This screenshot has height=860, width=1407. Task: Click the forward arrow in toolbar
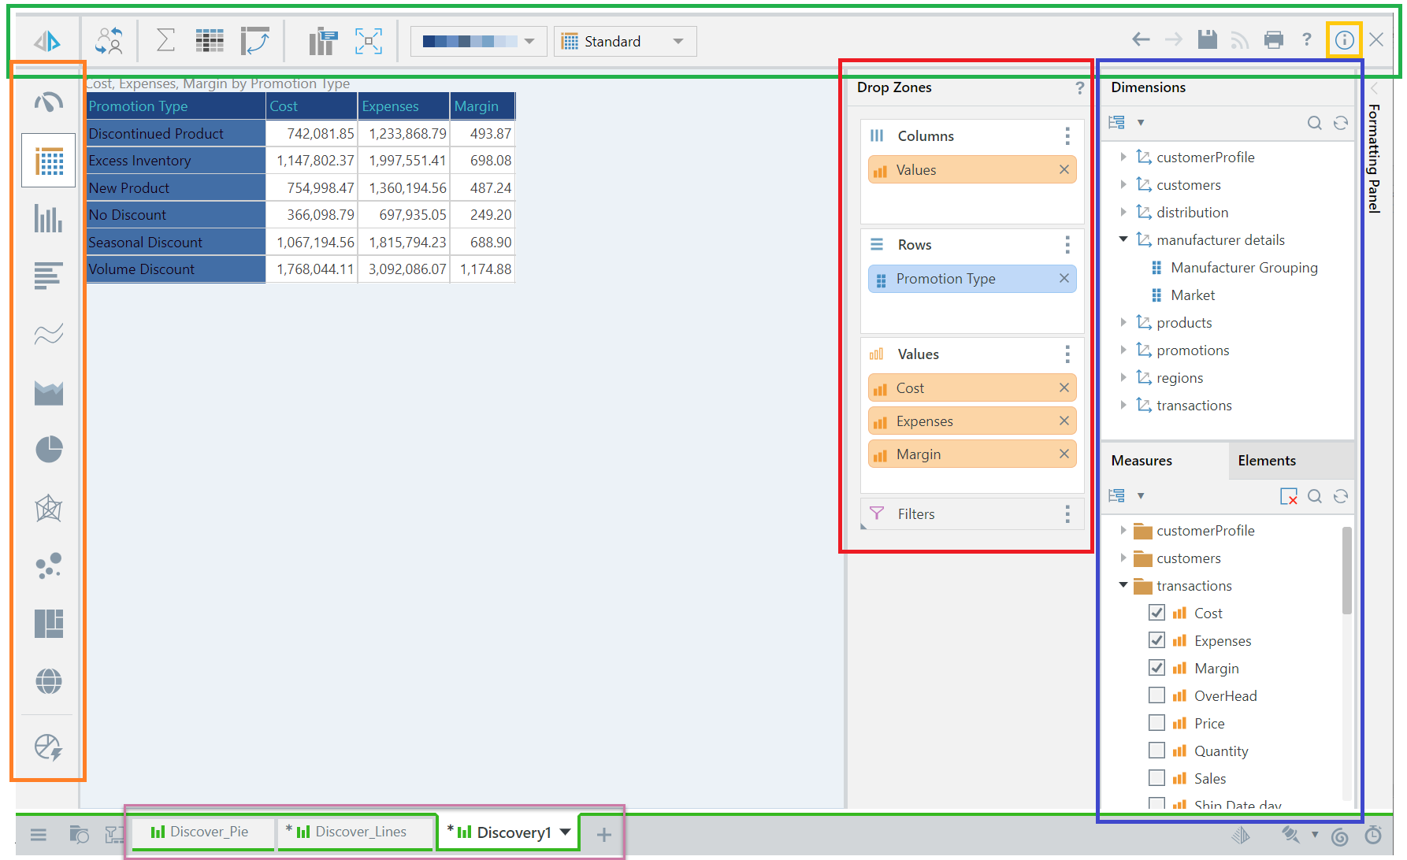click(x=1174, y=39)
